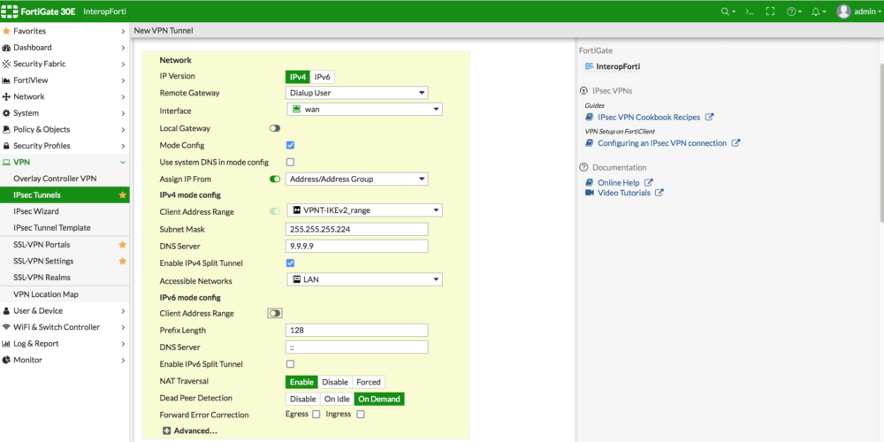The height and width of the screenshot is (442, 884).
Task: Click the Subnet Mask input field
Action: tap(356, 229)
